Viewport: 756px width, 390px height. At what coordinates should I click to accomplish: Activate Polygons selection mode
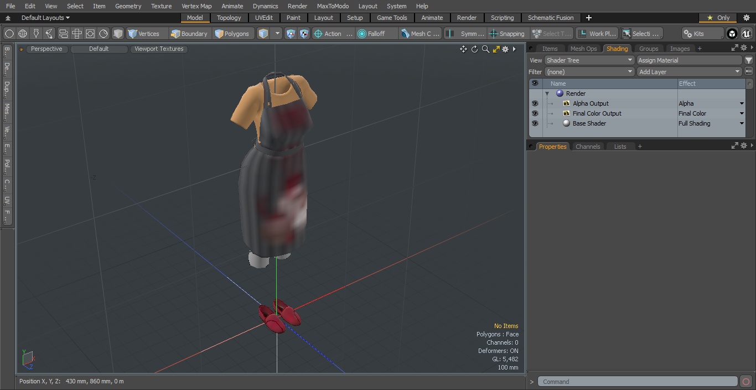[x=232, y=34]
